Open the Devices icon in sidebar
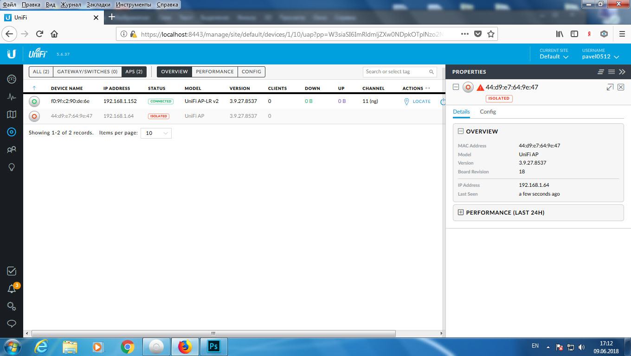The width and height of the screenshot is (631, 356). click(x=12, y=132)
